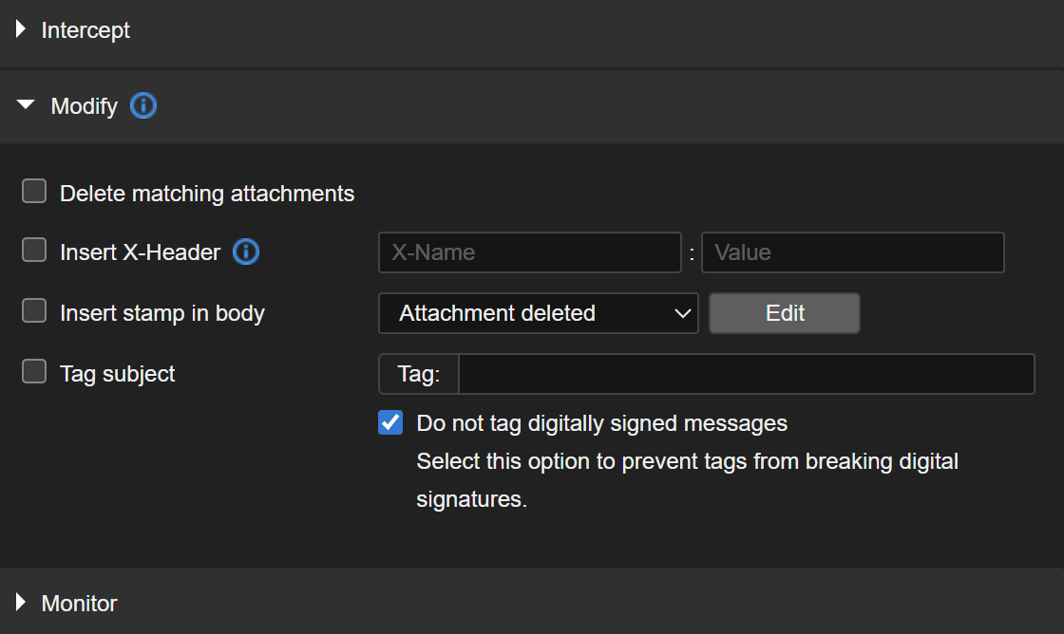The image size is (1064, 634).
Task: Select the Monitor section title
Action: click(80, 603)
